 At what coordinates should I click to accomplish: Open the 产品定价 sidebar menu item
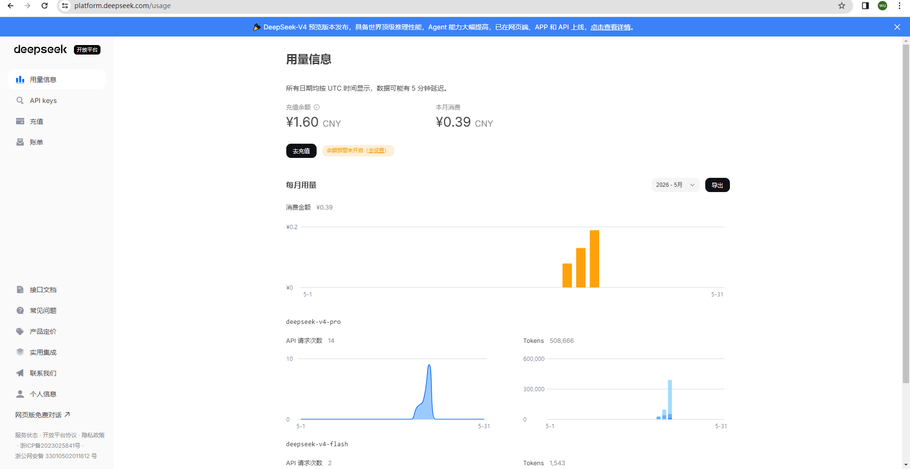click(57, 331)
